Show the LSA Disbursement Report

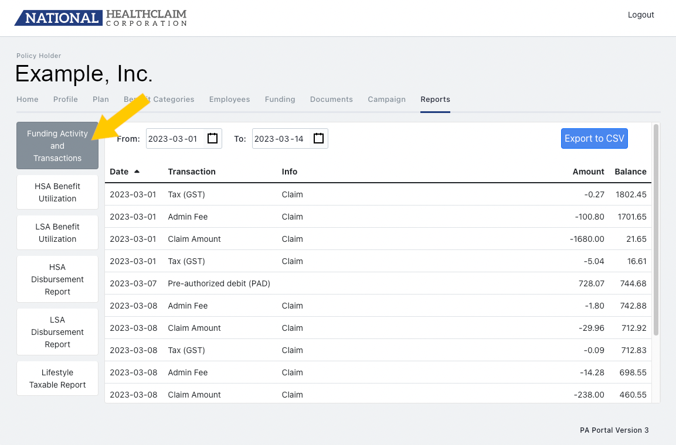(57, 332)
